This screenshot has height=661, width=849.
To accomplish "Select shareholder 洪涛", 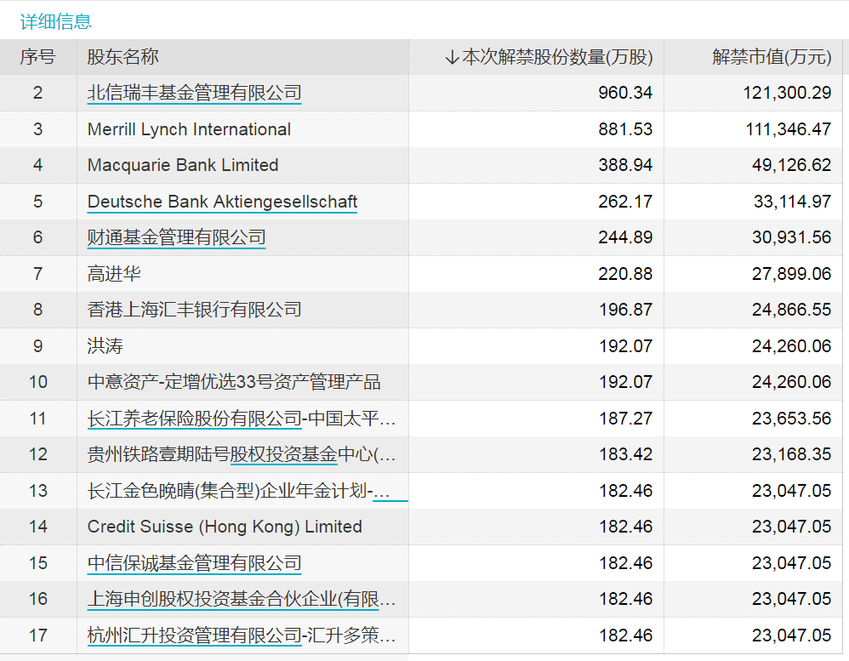I will point(105,346).
